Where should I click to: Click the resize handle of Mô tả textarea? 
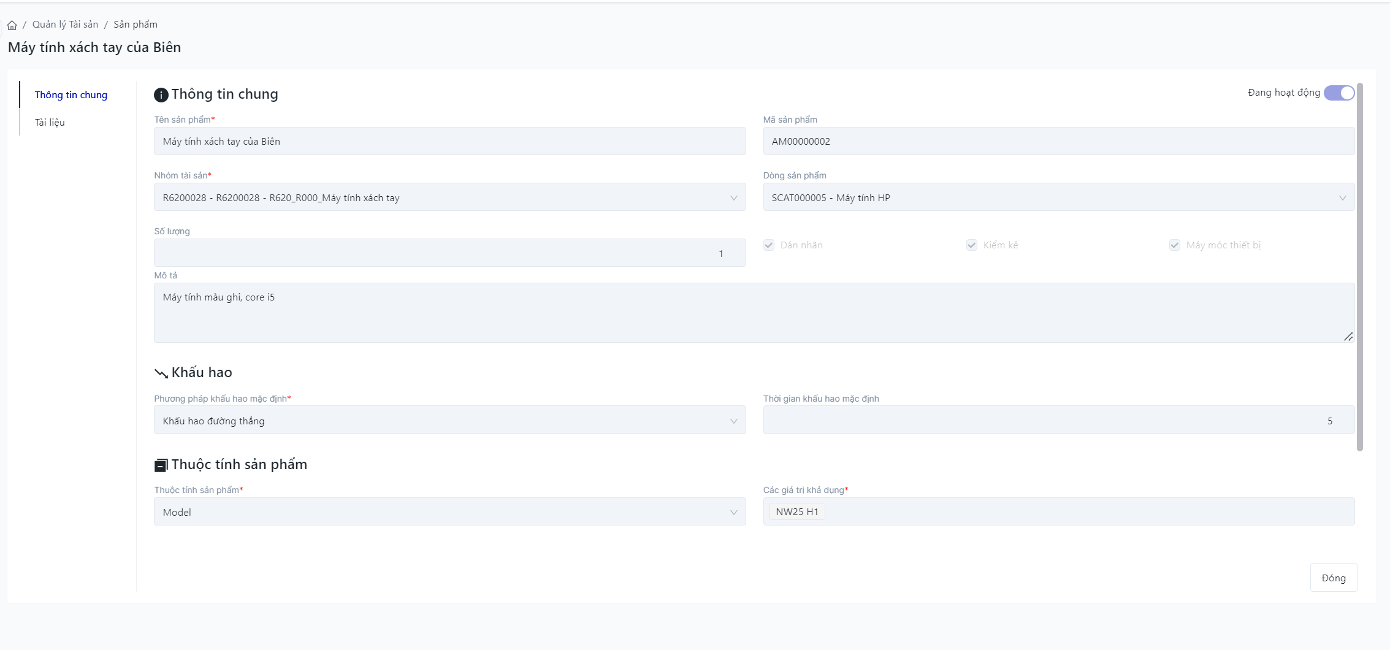(1348, 337)
